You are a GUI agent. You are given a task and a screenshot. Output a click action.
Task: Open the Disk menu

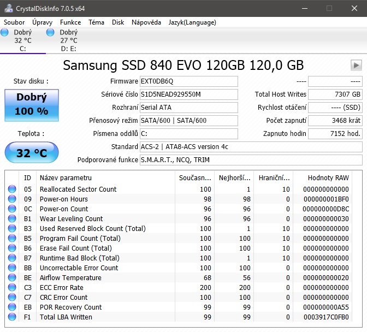coord(118,22)
